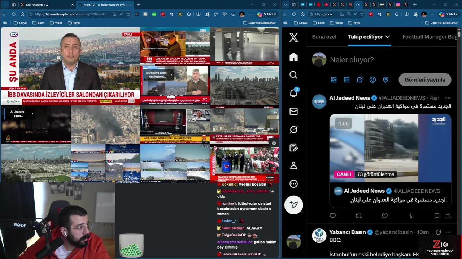The width and height of the screenshot is (462, 259).
Task: Go back in the right browser window
Action: [285, 14]
